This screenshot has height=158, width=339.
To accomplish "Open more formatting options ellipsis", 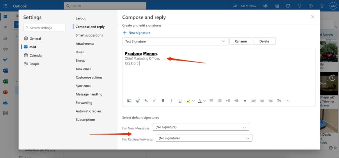I will pyautogui.click(x=287, y=101).
